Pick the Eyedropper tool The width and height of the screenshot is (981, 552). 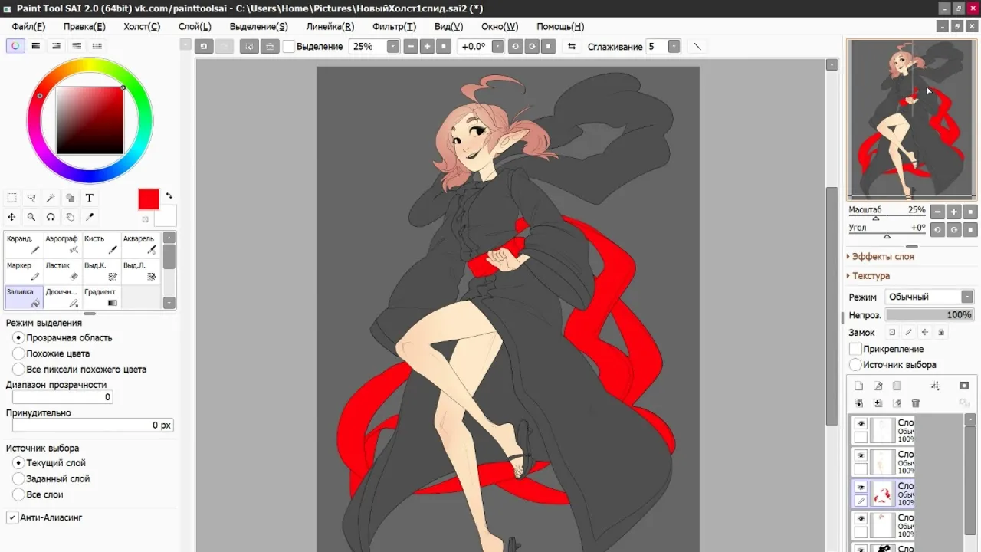coord(89,217)
